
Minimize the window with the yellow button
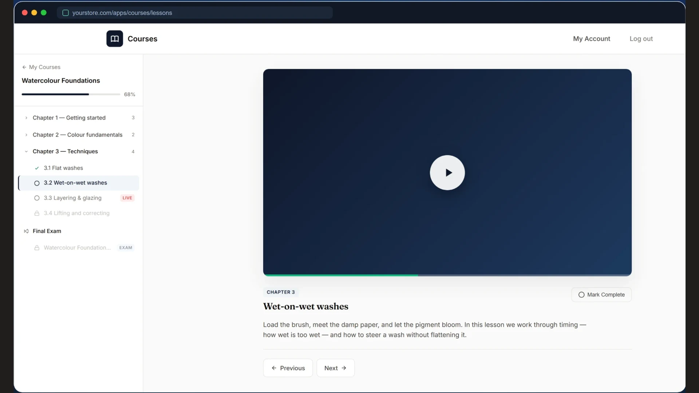click(34, 13)
